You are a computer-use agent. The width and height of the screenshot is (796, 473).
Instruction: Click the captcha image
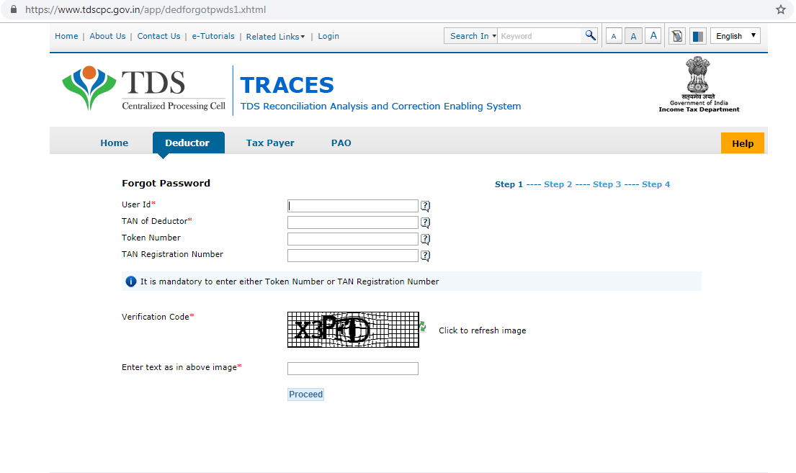(x=353, y=330)
